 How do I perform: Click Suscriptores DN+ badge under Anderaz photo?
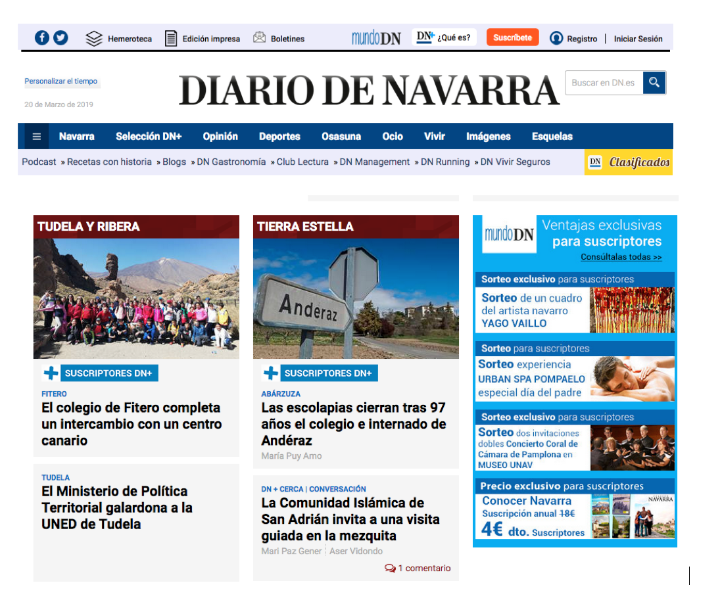(x=328, y=373)
